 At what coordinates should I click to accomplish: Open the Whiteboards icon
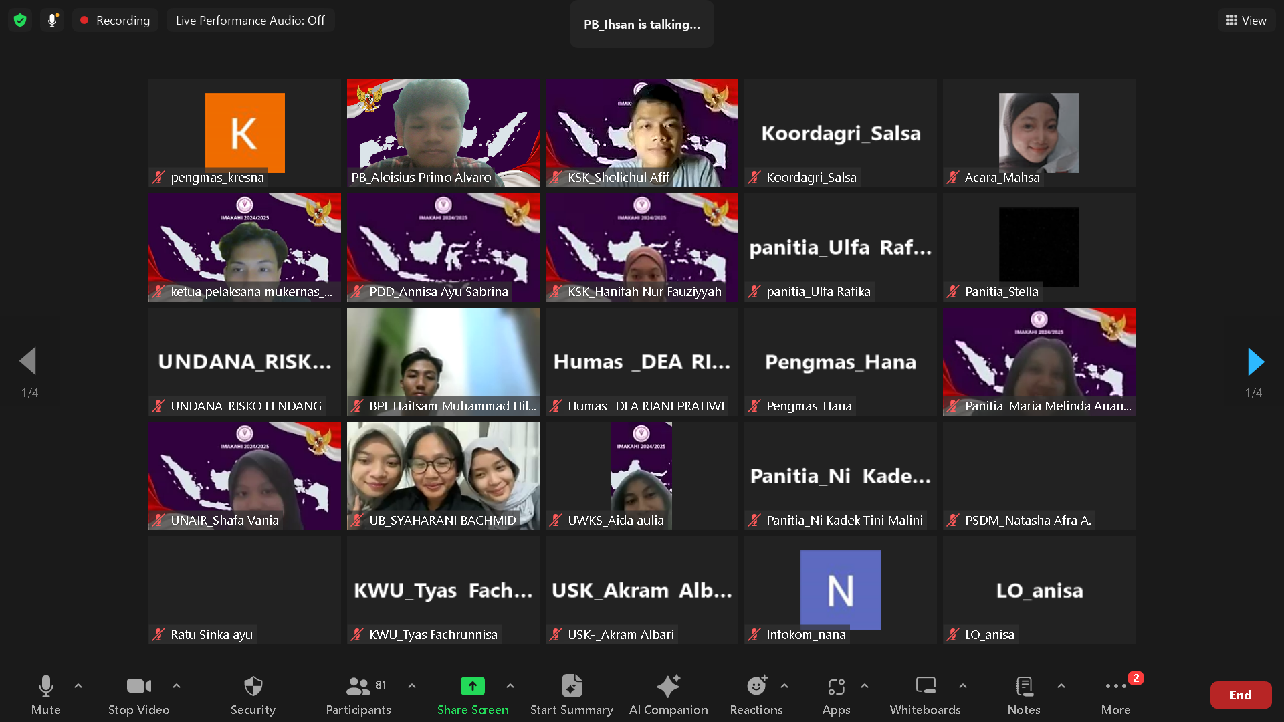coord(925,687)
